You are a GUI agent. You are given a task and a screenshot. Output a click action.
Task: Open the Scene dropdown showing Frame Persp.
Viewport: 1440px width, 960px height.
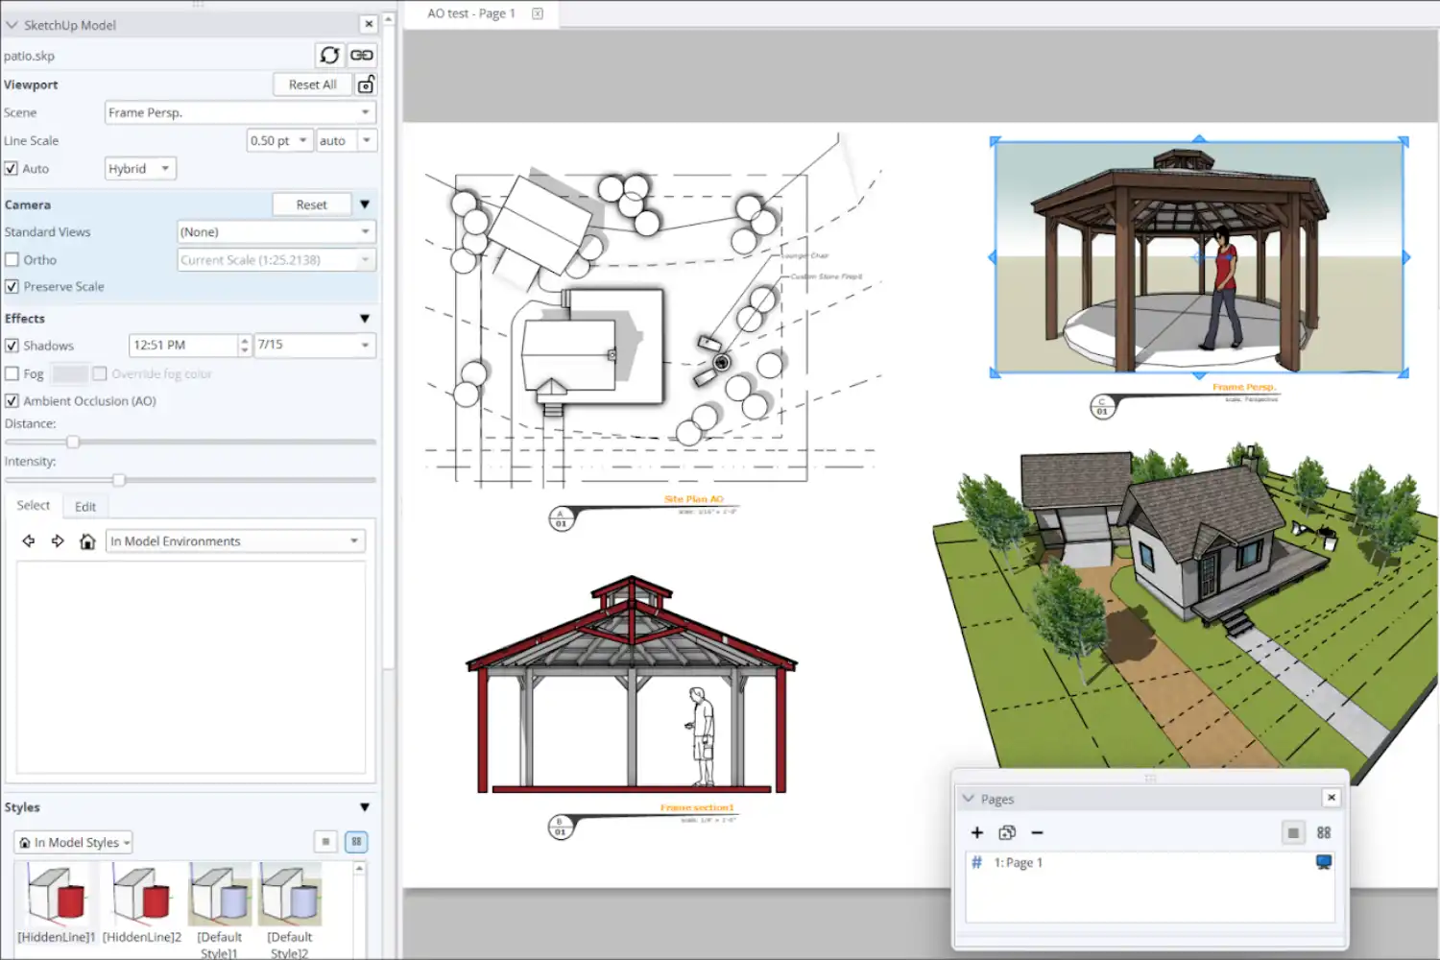(238, 112)
